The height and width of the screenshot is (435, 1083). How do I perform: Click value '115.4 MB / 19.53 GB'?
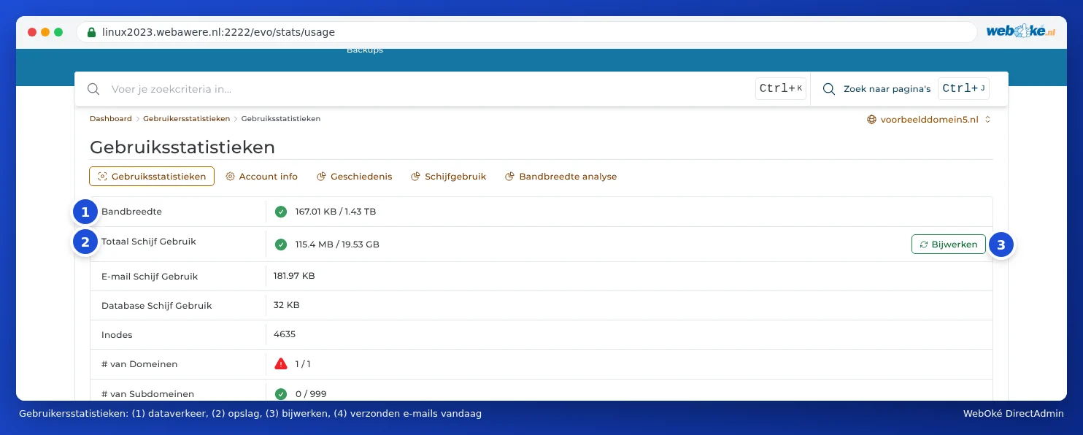pyautogui.click(x=337, y=245)
